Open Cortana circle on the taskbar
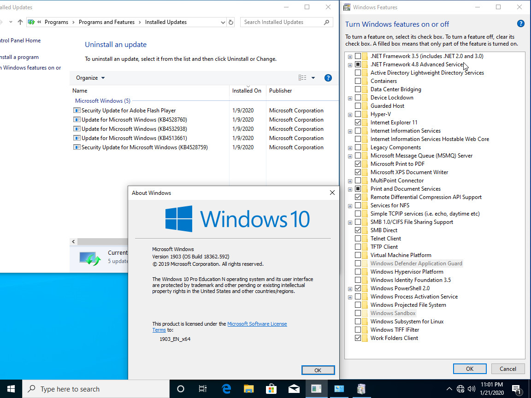531x398 pixels. [181, 389]
